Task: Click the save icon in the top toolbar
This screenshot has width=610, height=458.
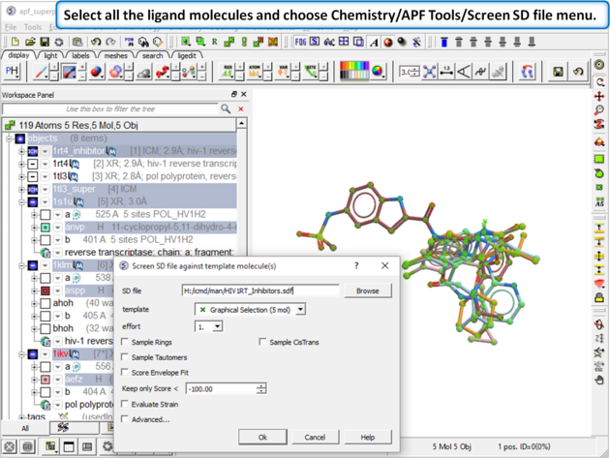Action: (45, 43)
